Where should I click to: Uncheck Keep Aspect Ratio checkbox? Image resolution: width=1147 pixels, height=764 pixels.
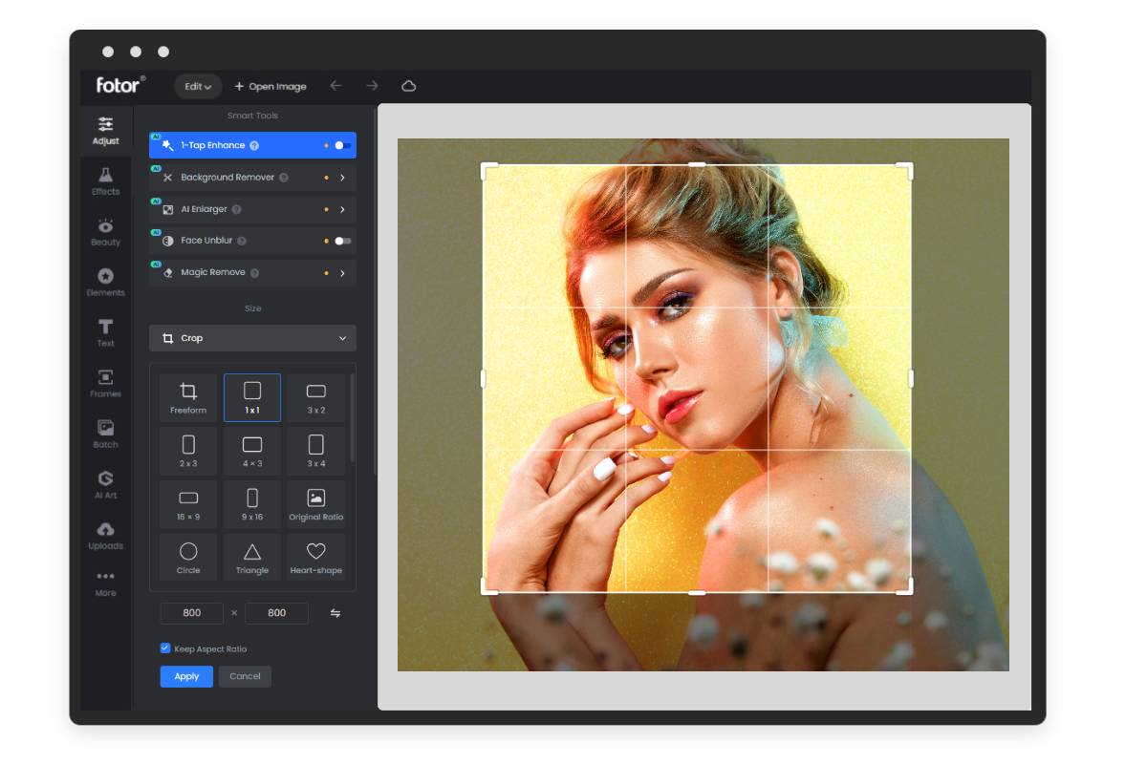(x=165, y=648)
